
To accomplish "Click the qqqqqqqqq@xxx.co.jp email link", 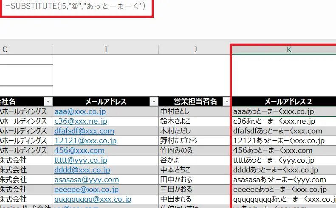I will click(x=93, y=199).
